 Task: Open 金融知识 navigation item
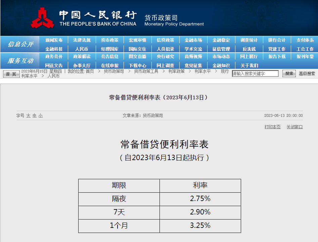tap(221, 65)
